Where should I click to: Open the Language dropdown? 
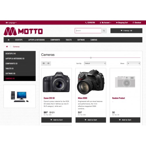pyautogui.click(x=11, y=23)
